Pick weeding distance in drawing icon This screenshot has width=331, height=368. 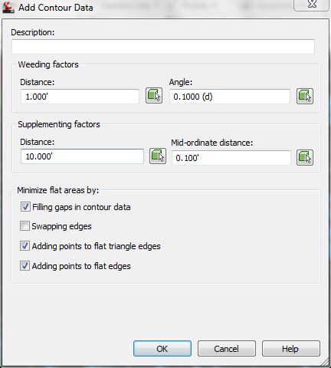[x=154, y=96]
